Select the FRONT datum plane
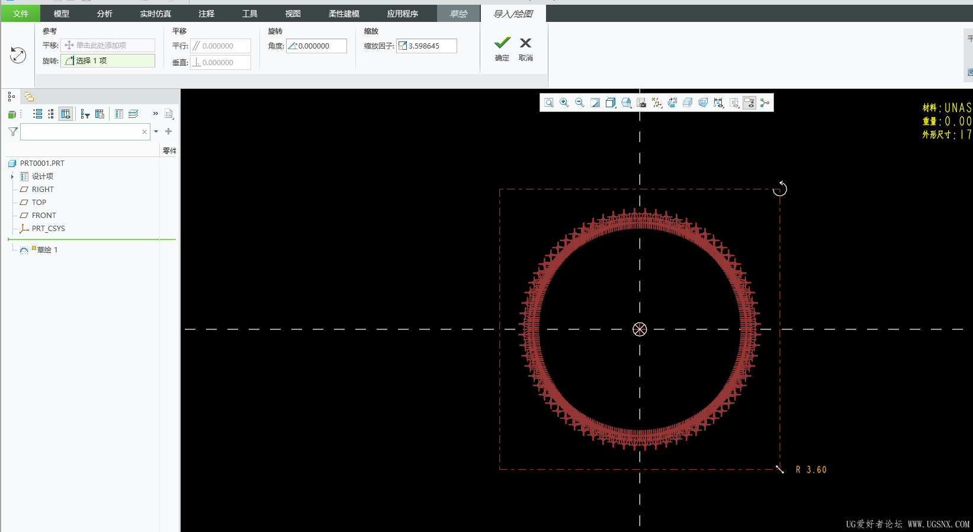The image size is (973, 532). [44, 216]
